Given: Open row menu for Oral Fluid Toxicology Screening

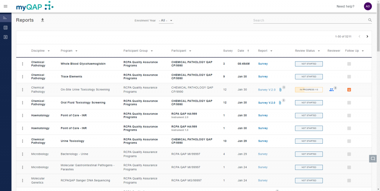Looking at the screenshot, I should click(23, 102).
